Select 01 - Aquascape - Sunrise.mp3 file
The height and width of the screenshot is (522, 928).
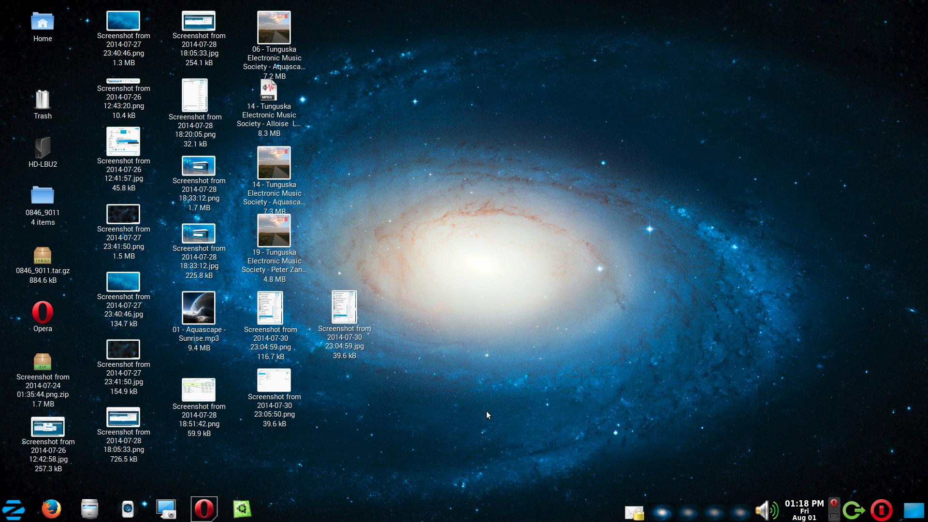[x=199, y=308]
